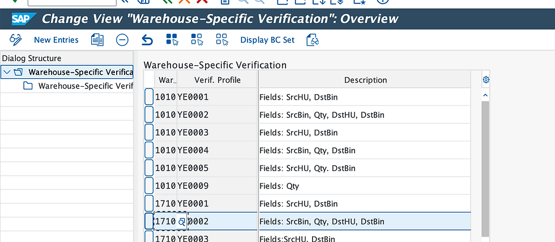This screenshot has height=242, width=555.
Task: Click the table scrollbar up arrow
Action: pos(485,95)
